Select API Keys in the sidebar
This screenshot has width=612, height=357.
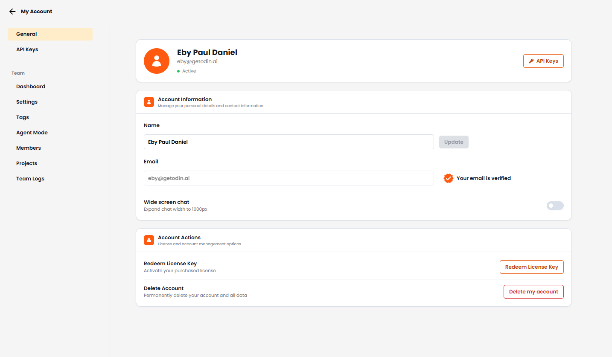pos(27,49)
